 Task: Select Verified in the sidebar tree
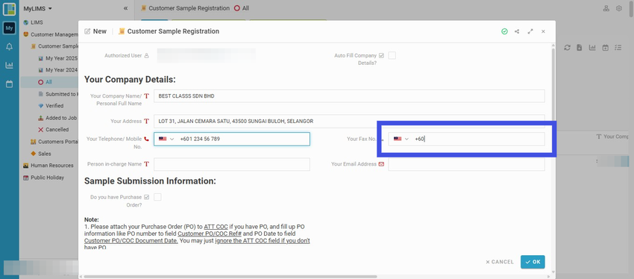click(x=54, y=106)
